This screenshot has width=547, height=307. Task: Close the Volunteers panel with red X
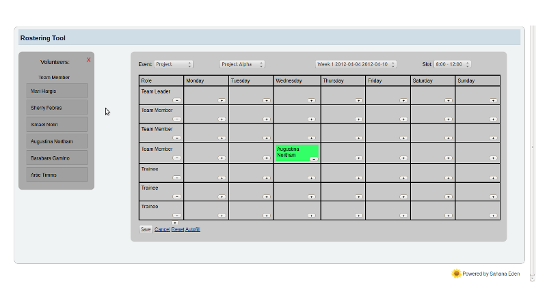(89, 60)
